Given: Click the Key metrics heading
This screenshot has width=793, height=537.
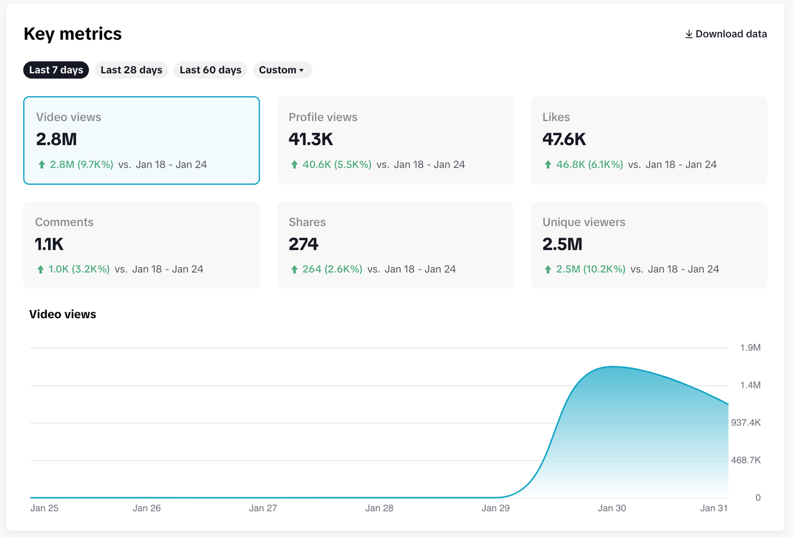Looking at the screenshot, I should [x=73, y=34].
